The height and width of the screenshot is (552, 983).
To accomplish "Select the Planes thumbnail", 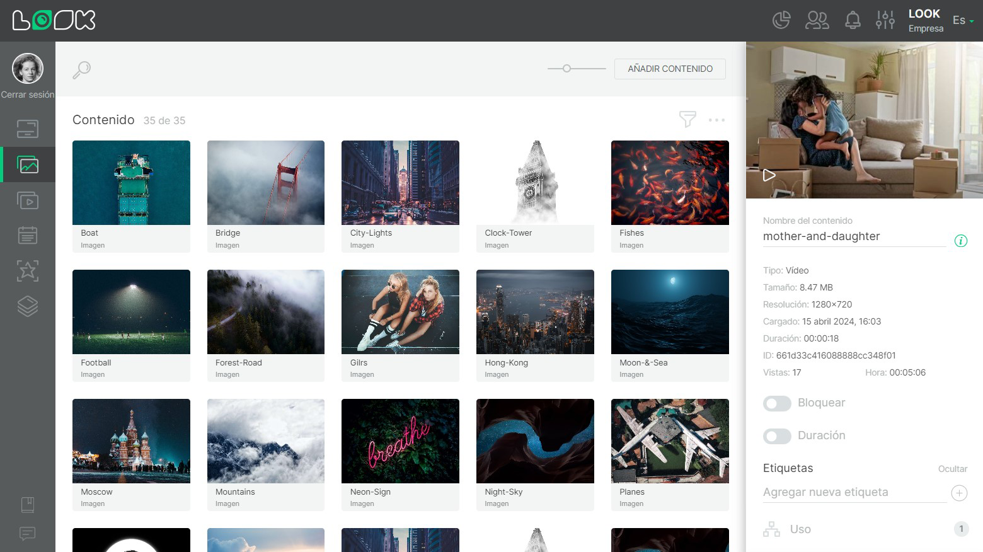I will (x=670, y=441).
